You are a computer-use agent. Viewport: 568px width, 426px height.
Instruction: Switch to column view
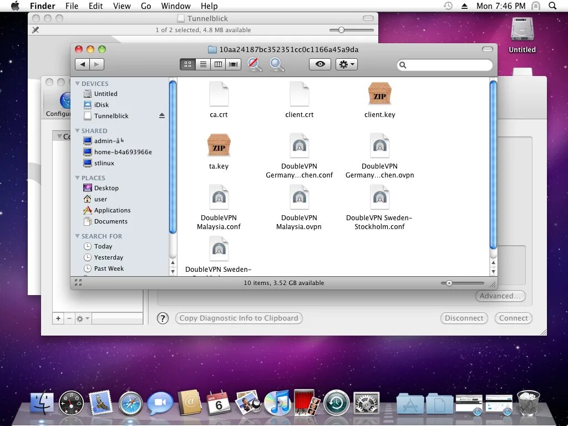click(x=218, y=64)
